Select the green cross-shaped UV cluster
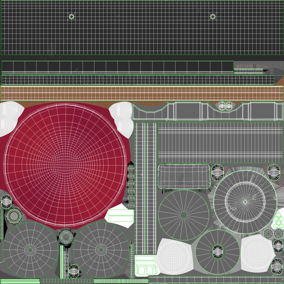This screenshot has width=284, height=284. coord(279,220)
